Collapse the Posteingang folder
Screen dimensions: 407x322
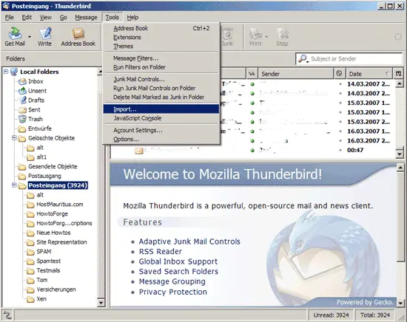click(x=14, y=185)
